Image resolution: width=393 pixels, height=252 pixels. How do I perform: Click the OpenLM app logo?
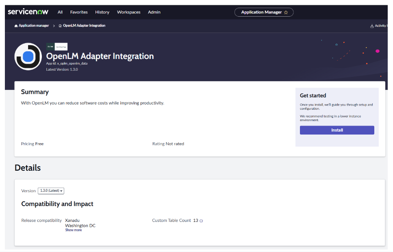click(28, 56)
